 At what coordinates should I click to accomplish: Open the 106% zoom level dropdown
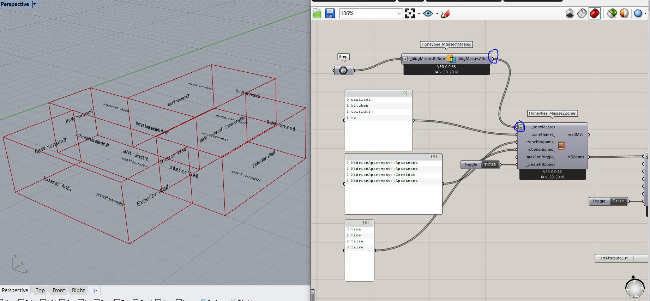click(399, 13)
